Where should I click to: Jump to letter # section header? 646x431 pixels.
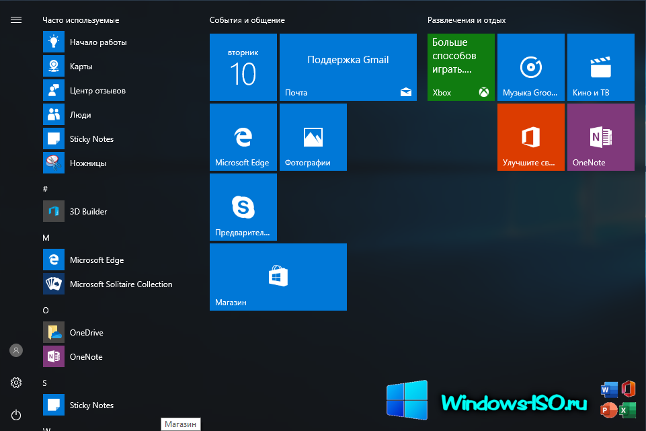[45, 189]
